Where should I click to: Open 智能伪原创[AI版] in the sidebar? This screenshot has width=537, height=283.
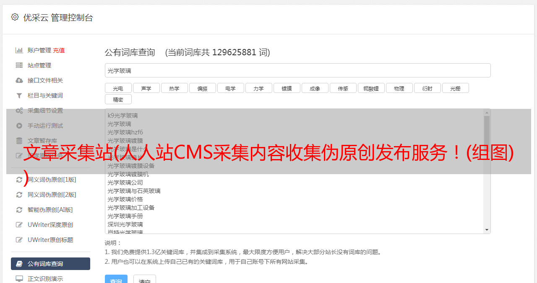point(50,210)
